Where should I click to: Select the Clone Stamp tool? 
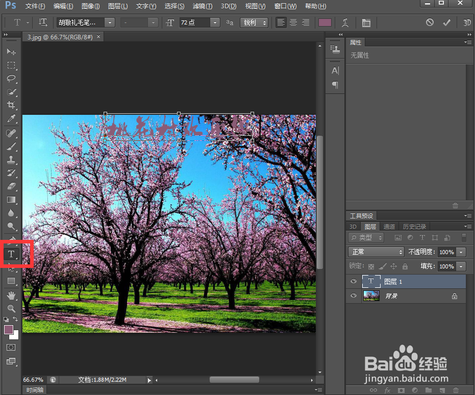(x=11, y=160)
